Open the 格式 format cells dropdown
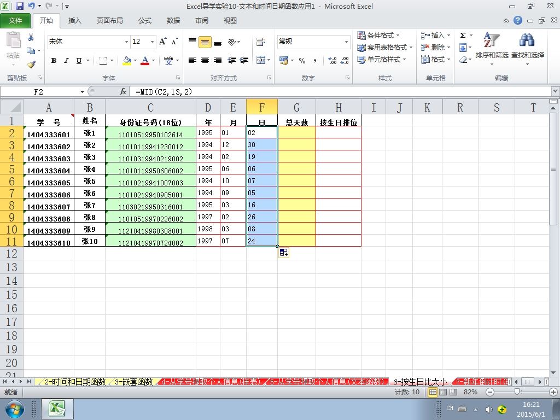560x420 pixels. tap(436, 59)
